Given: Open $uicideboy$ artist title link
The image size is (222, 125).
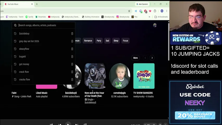Looking at the screenshot, I should [71, 93].
